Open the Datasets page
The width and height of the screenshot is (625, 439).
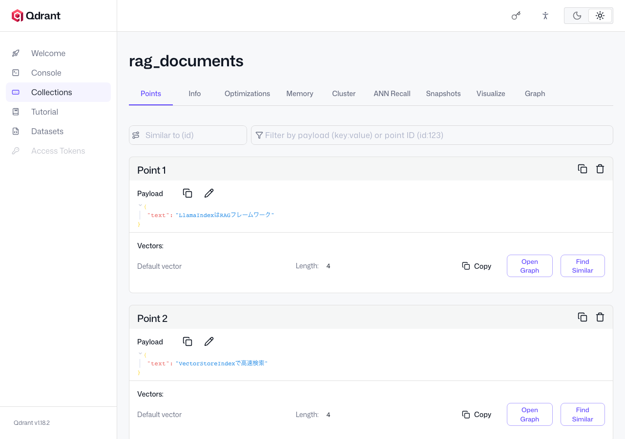(59, 131)
